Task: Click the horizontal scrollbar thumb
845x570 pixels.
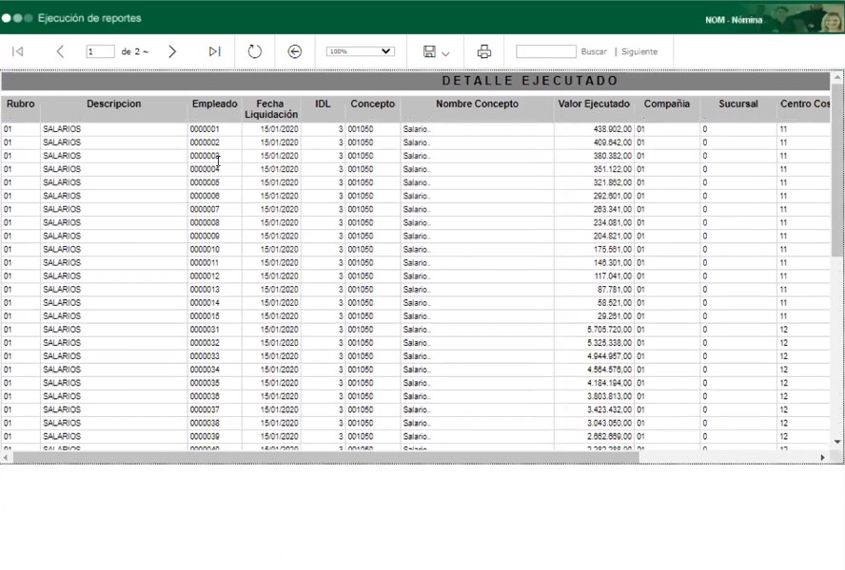Action: click(326, 458)
